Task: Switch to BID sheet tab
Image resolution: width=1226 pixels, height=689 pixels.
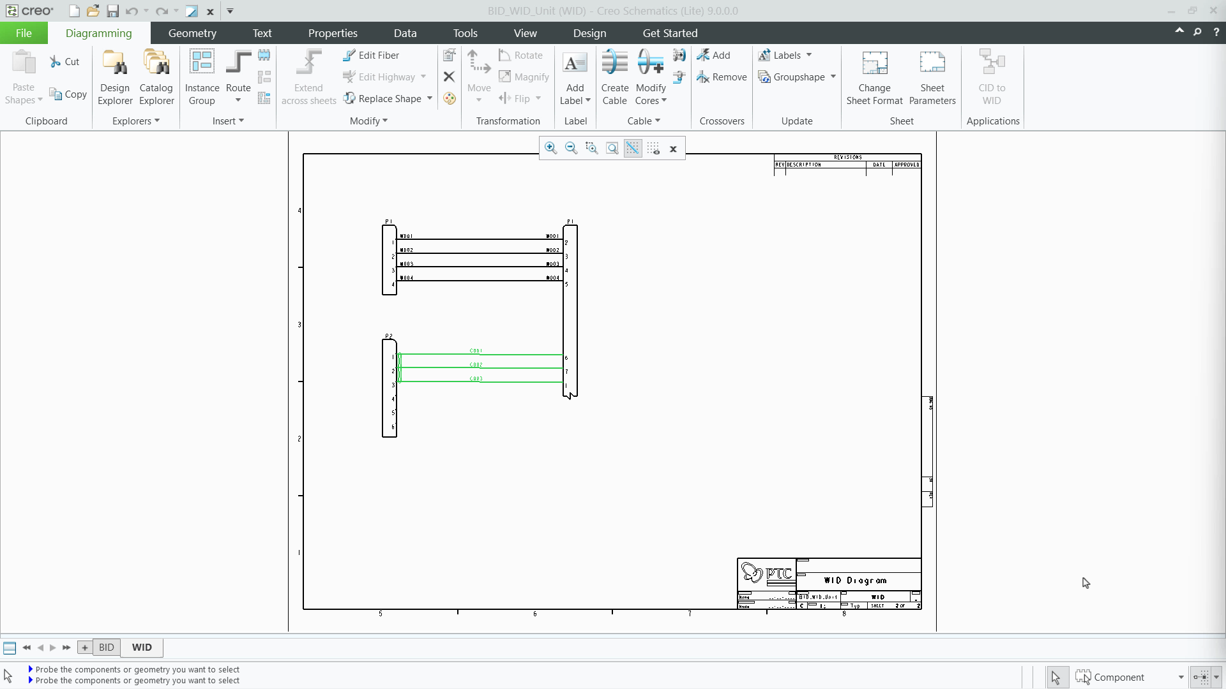Action: tap(107, 647)
